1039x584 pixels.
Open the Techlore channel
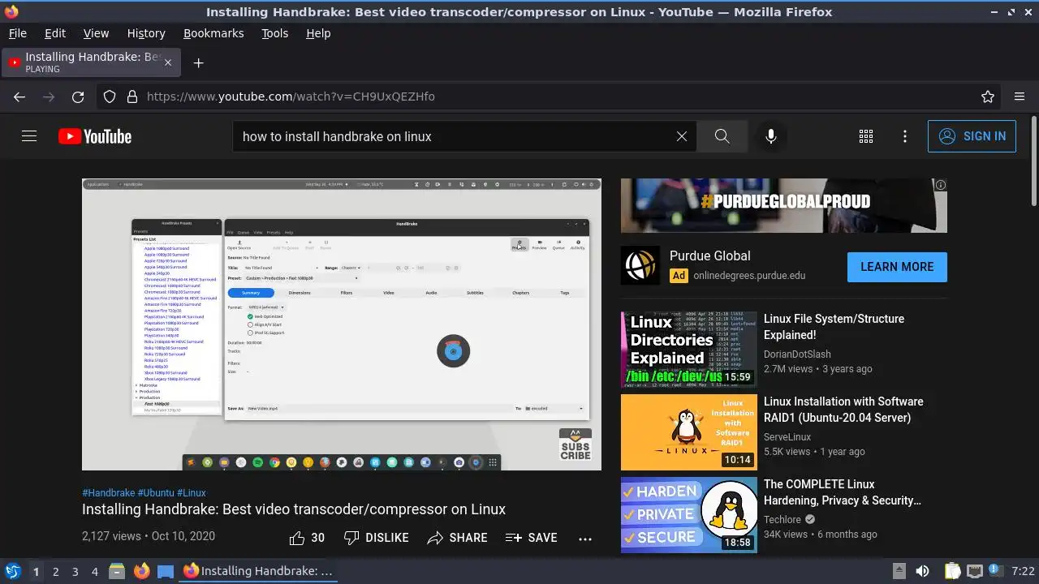click(782, 520)
